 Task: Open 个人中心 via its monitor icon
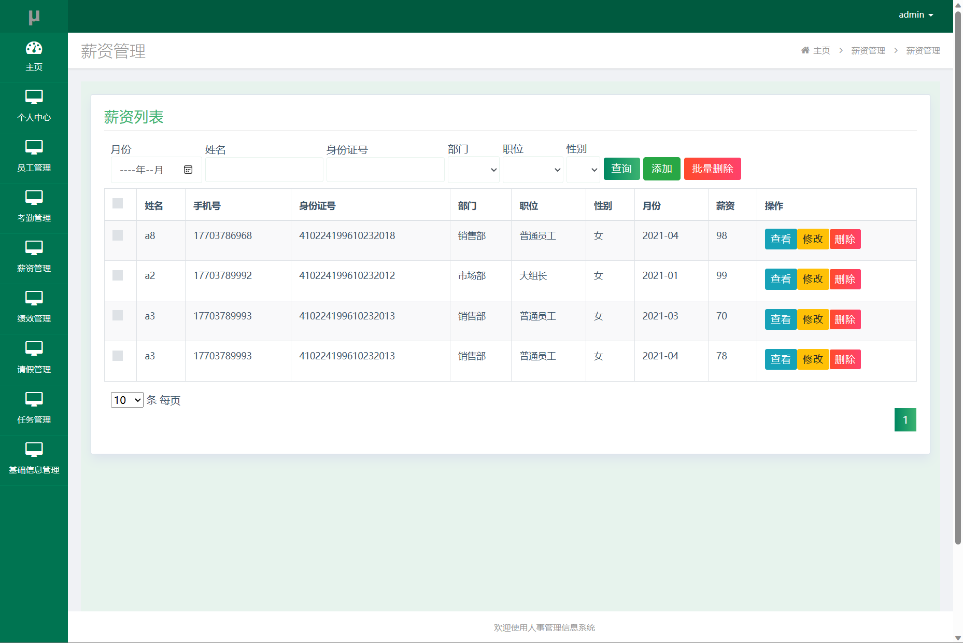pyautogui.click(x=34, y=97)
